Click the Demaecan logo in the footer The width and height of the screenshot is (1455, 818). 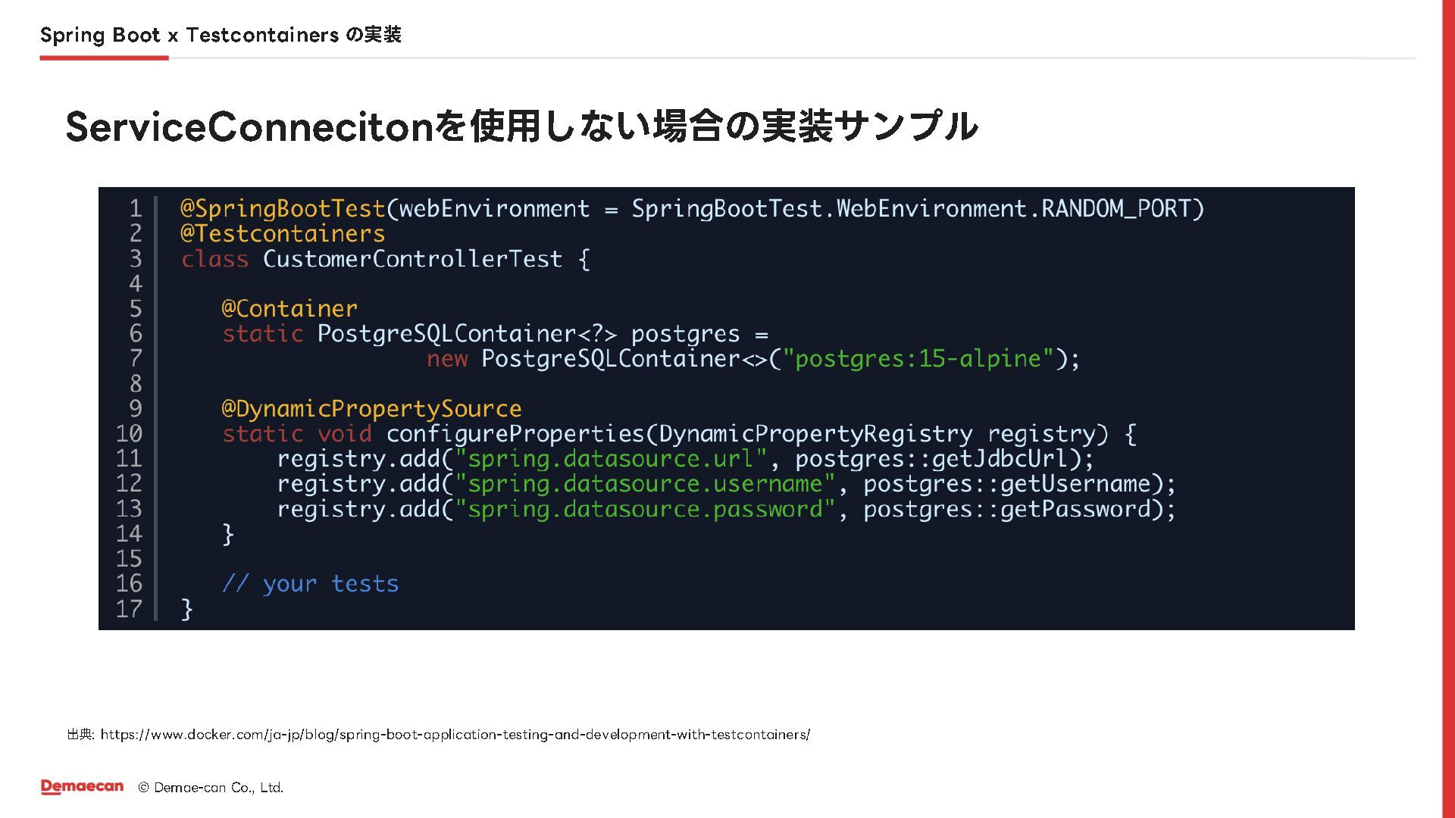click(82, 787)
